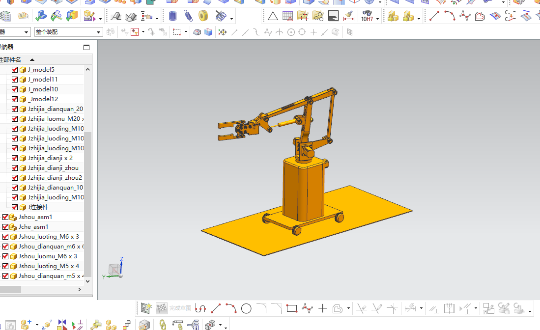Image resolution: width=540 pixels, height=330 pixels.
Task: Open the selection filter funnel dropdown arrow
Action: pos(143,32)
